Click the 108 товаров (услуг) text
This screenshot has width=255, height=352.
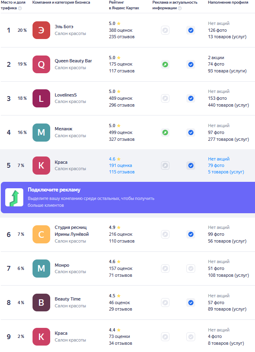228,275
